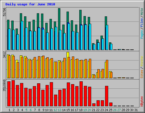Click day label 31 on the axis
Image resolution: width=145 pixels, height=113 pixels.
tap(136, 110)
